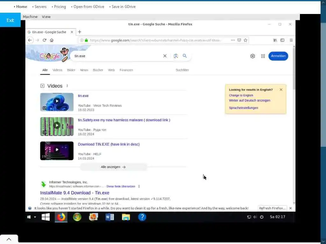The image size is (326, 244).
Task: Open Google quick settings gear
Action: pos(252,56)
